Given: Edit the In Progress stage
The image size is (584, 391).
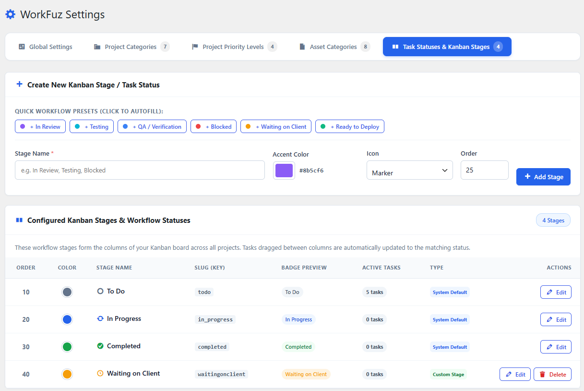Looking at the screenshot, I should (556, 319).
